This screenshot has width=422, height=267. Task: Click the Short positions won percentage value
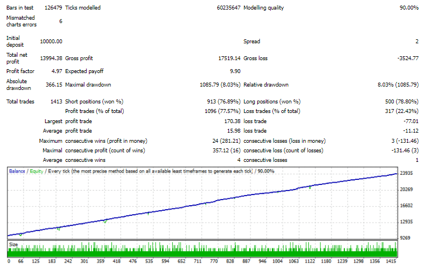tap(221, 102)
